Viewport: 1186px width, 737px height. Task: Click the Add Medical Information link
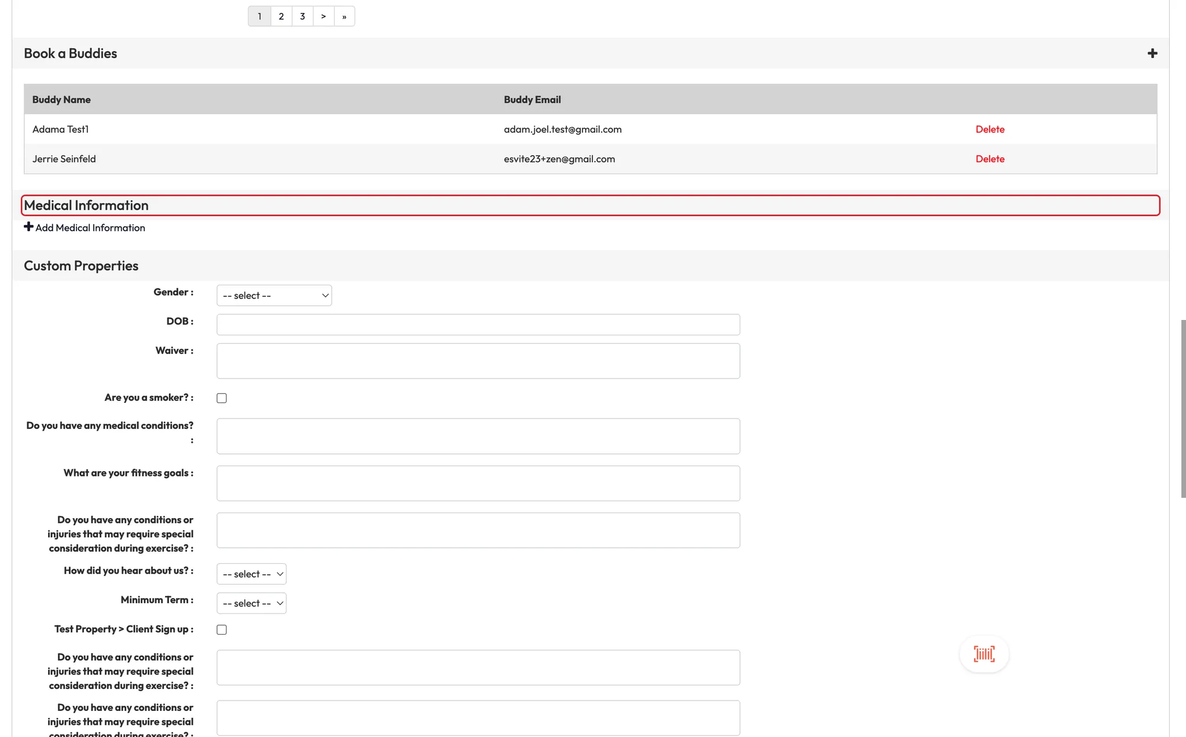pyautogui.click(x=90, y=228)
